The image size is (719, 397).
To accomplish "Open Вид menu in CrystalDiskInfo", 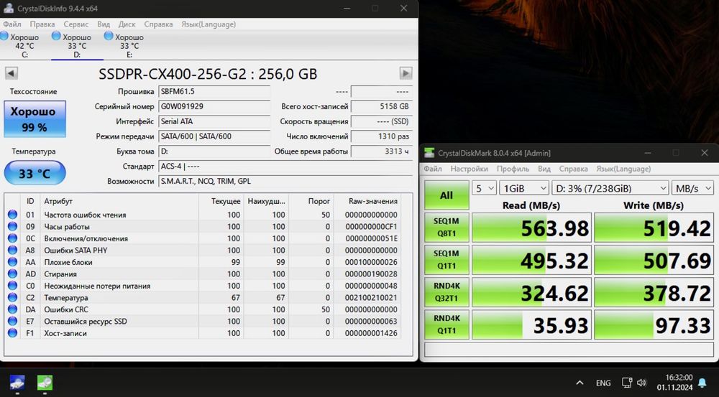I will click(104, 24).
